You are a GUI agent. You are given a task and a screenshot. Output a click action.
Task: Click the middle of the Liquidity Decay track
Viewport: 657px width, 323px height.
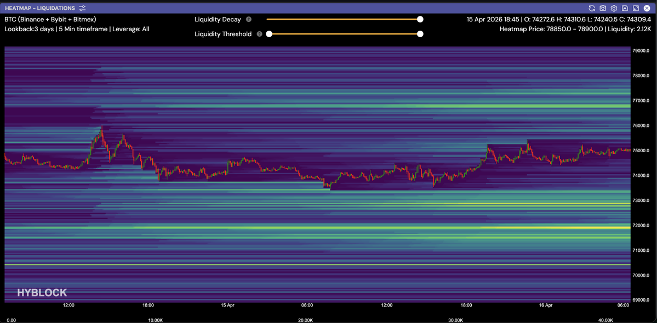[344, 19]
